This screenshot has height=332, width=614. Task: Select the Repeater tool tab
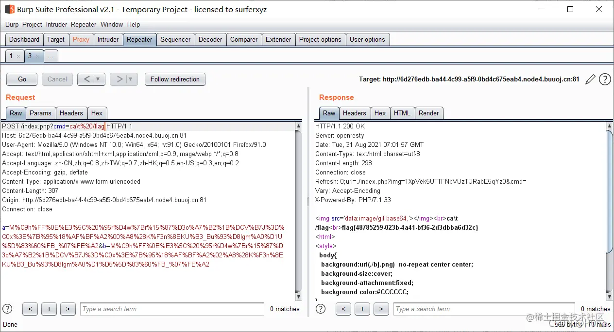click(x=139, y=39)
